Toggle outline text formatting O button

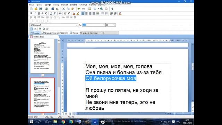(x=46, y=14)
